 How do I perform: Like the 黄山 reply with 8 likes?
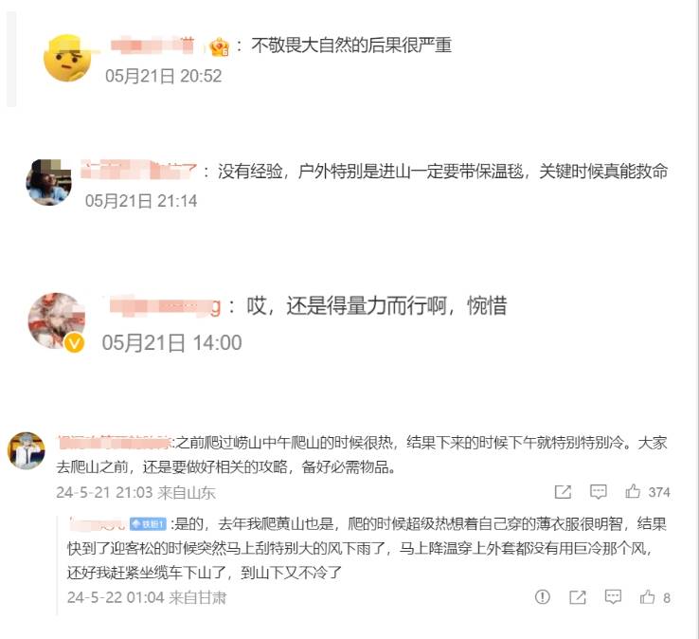(x=647, y=596)
